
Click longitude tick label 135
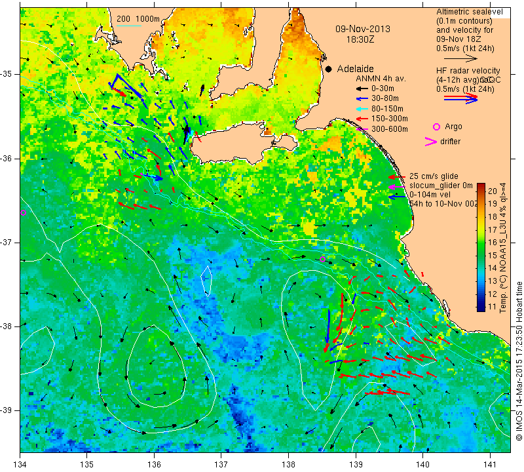[87, 465]
